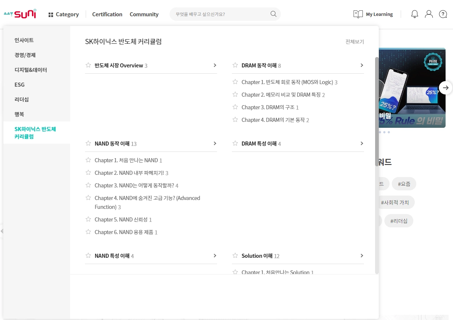453x320 pixels.
Task: Expand arrow for DRAM 동작 이해
Action: (x=362, y=65)
